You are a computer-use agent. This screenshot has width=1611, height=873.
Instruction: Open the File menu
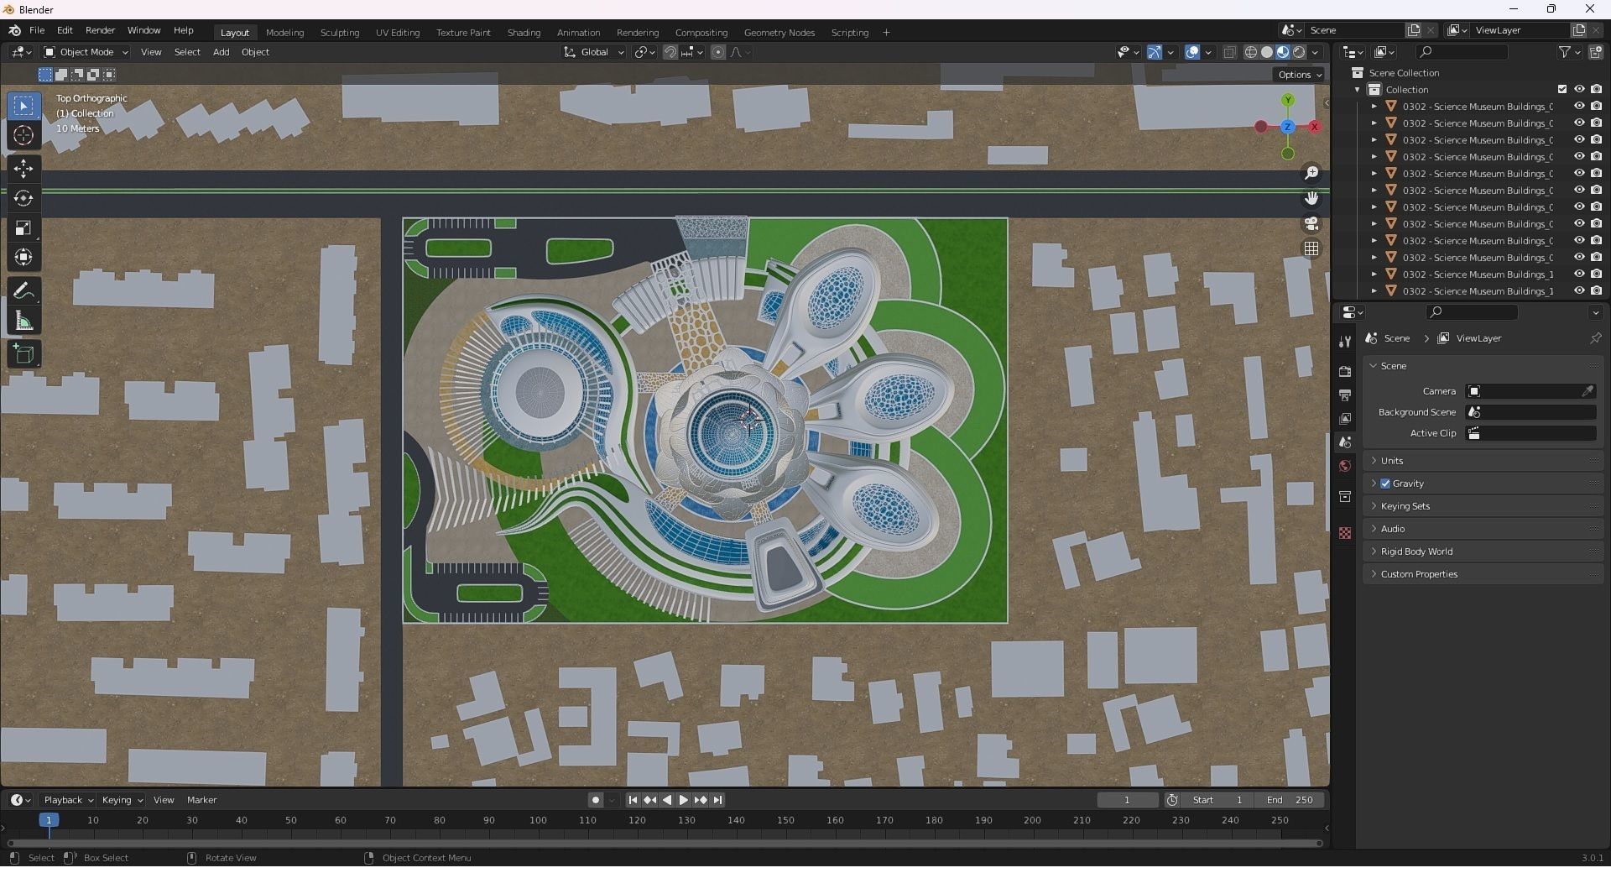tap(37, 30)
